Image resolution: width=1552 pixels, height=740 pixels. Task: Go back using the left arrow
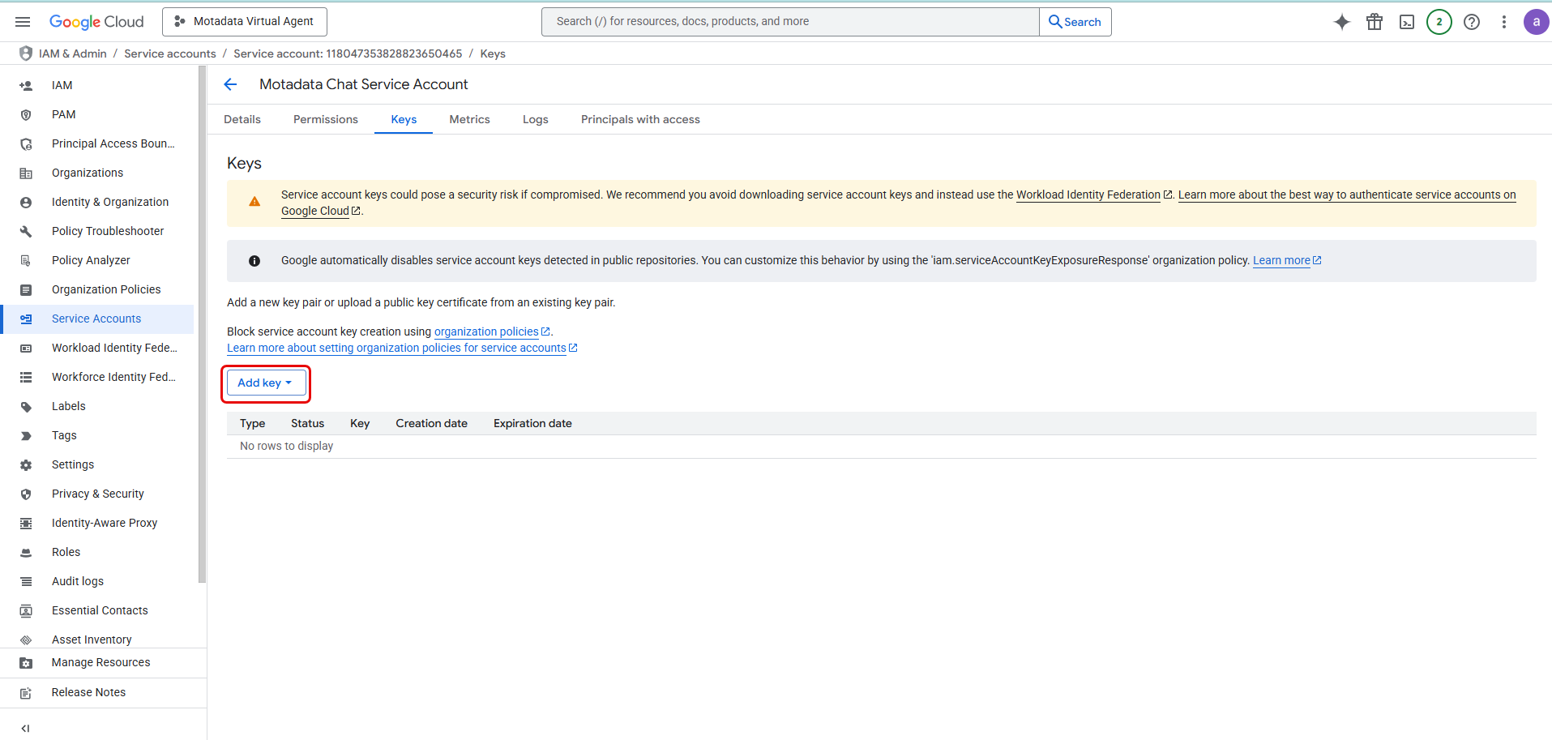coord(231,84)
